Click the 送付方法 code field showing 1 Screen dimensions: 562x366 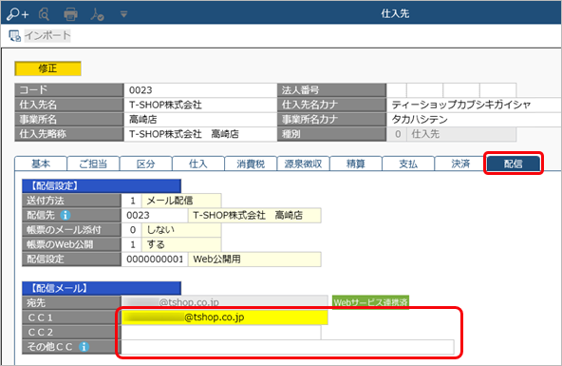(132, 201)
